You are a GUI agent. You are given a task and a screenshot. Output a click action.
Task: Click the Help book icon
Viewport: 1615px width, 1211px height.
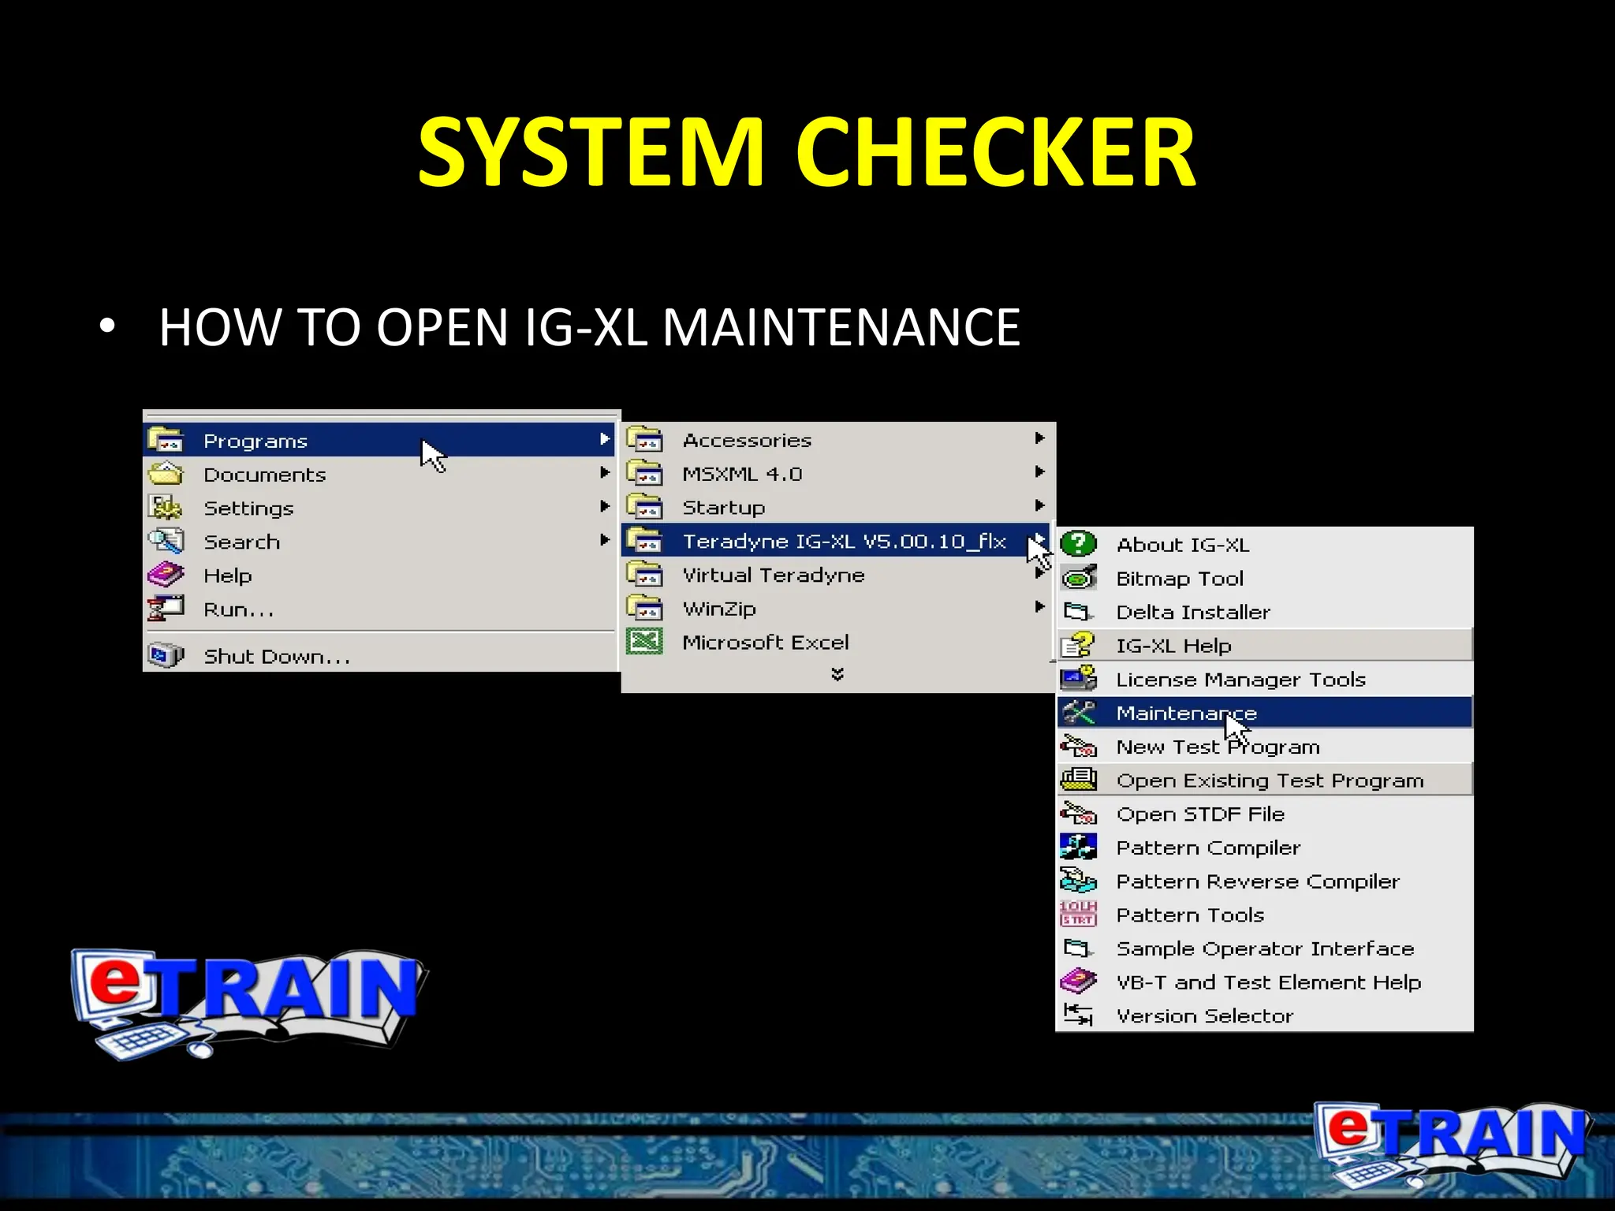(166, 575)
